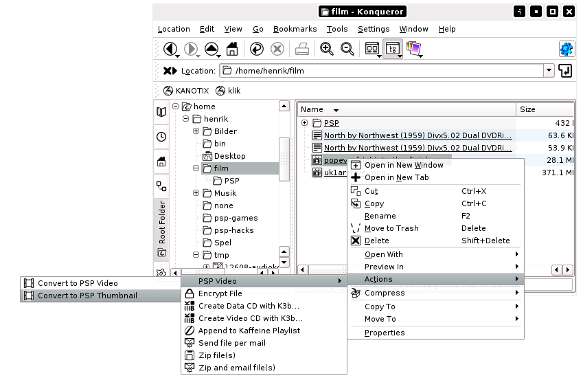Open Network panel in sidebar

[161, 186]
